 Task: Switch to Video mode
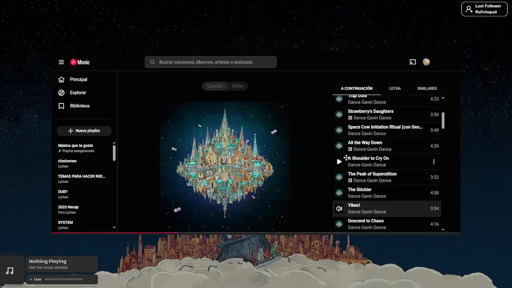click(x=237, y=86)
